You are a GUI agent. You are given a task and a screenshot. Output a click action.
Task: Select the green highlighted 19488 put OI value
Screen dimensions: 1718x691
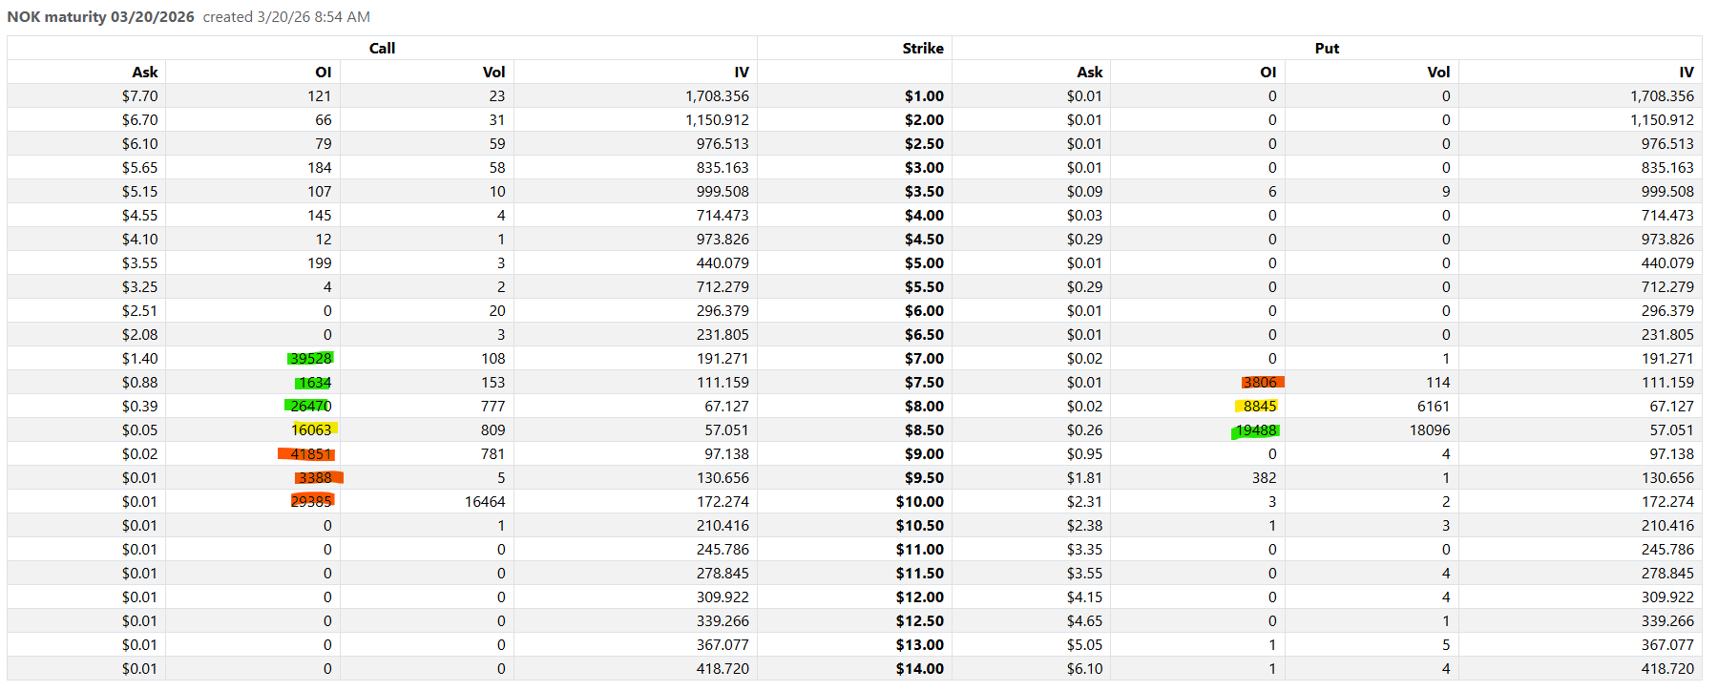point(1256,430)
